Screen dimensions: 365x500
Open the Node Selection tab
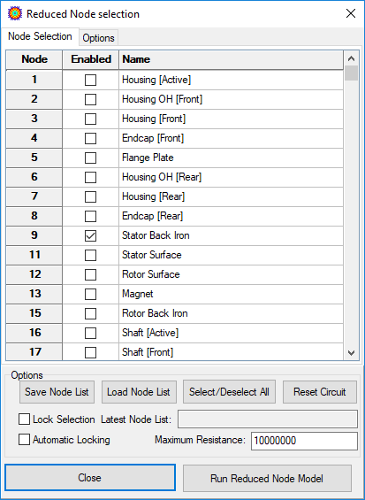pos(40,36)
